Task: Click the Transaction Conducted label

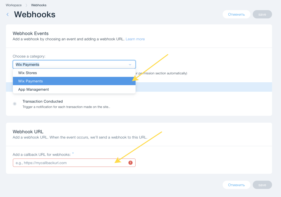Action: pyautogui.click(x=43, y=101)
